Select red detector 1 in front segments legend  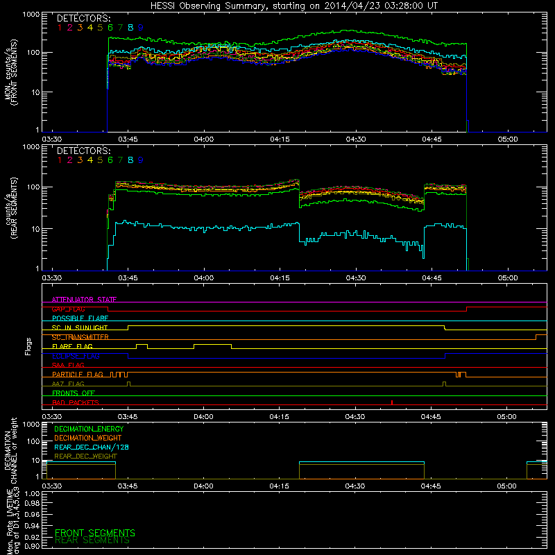coord(60,28)
